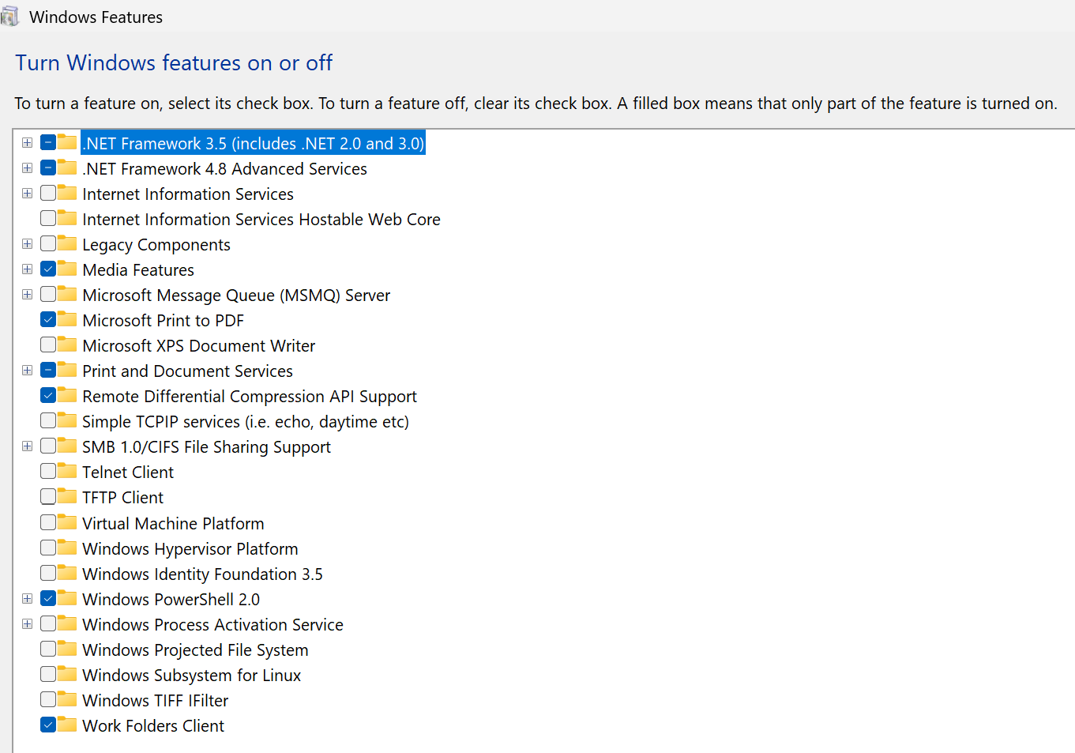Select the Windows Hypervisor Platform entry

tap(190, 548)
